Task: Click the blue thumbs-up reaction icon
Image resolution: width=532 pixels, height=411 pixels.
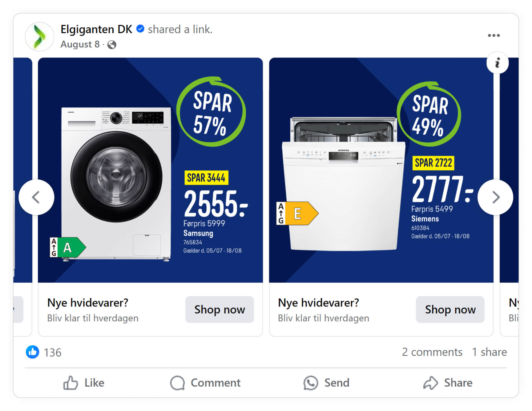Action: 32,352
